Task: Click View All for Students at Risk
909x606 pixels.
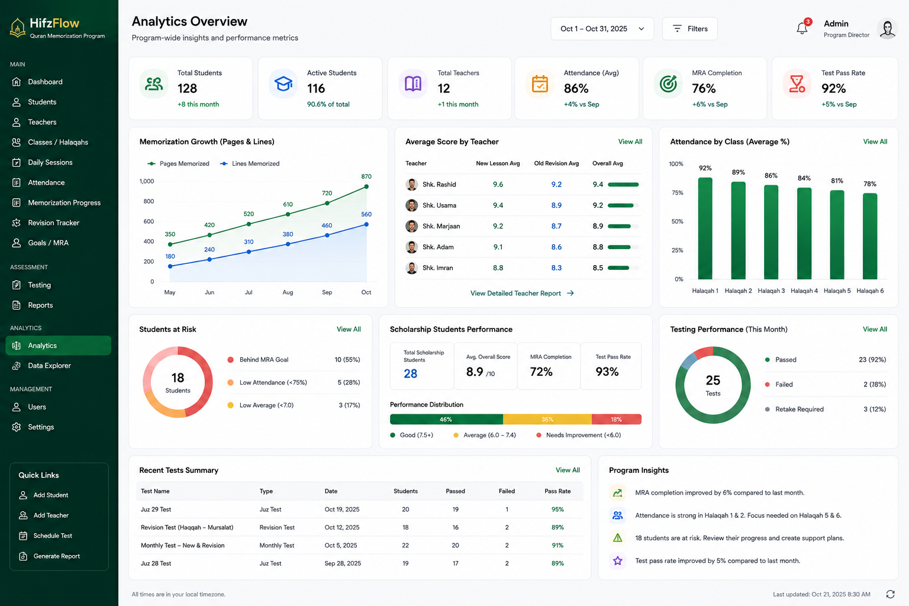Action: coord(349,330)
